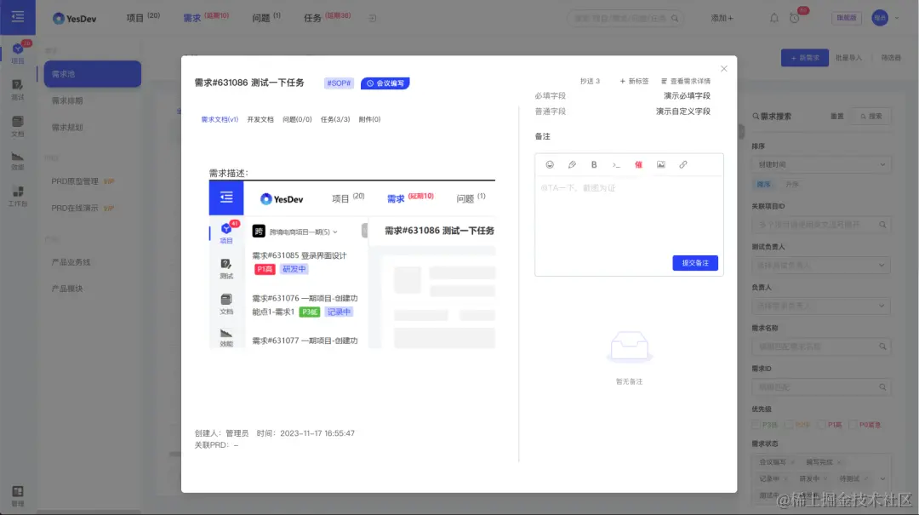This screenshot has height=515, width=919.
Task: Toggle bold formatting in the remark editor
Action: (595, 164)
